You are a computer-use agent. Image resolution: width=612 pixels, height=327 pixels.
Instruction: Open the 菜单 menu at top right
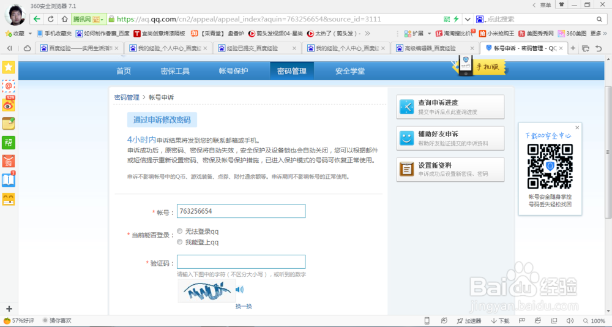coord(542,5)
